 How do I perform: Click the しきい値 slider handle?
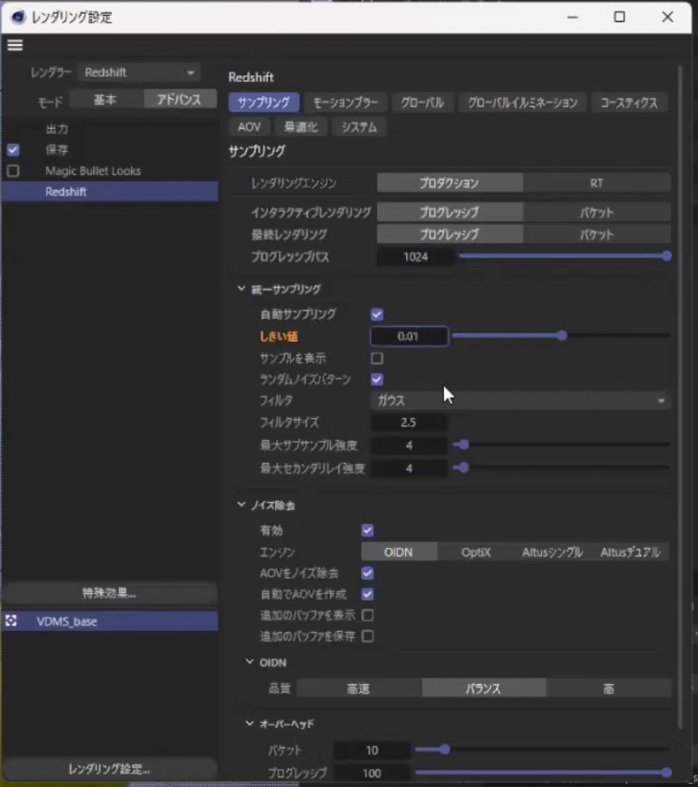[562, 336]
